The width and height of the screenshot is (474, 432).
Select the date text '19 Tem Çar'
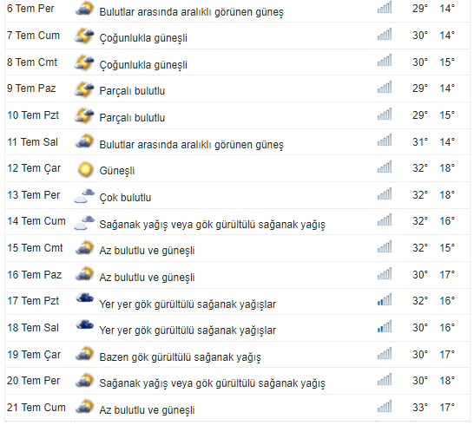point(34,355)
